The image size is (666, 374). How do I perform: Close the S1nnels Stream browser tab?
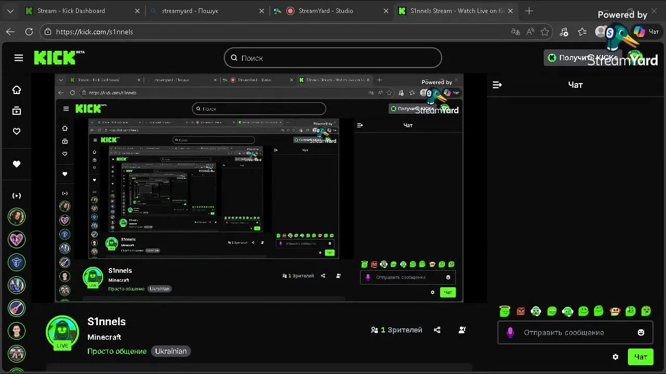(510, 11)
